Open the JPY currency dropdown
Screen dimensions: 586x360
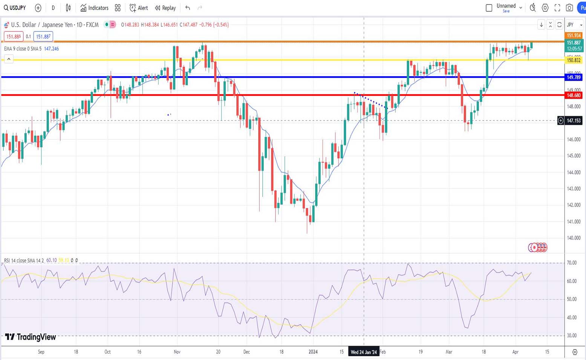point(575,25)
